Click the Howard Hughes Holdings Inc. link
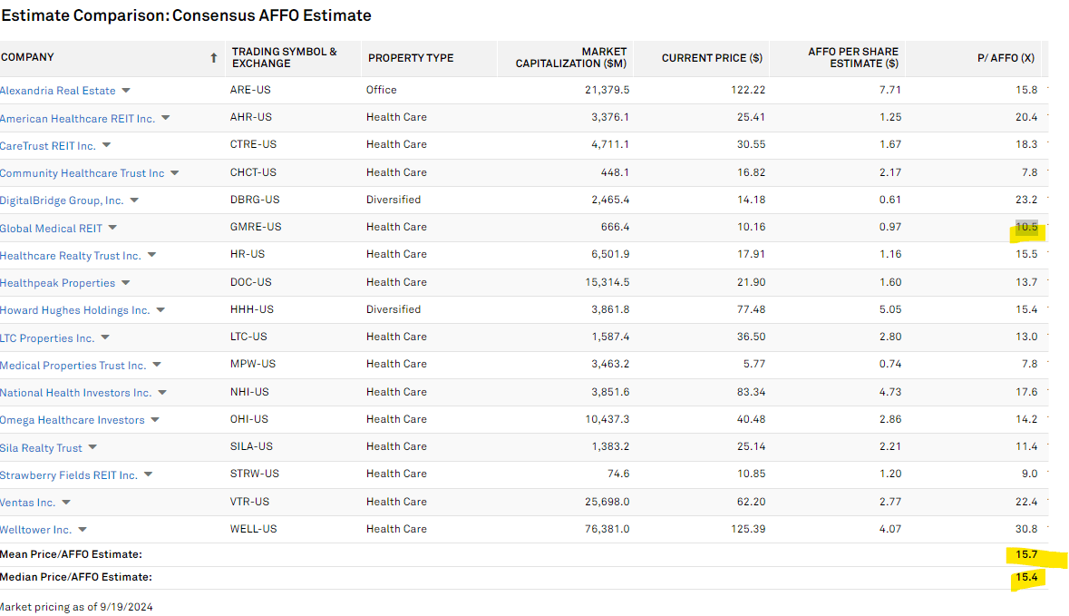 tap(74, 310)
